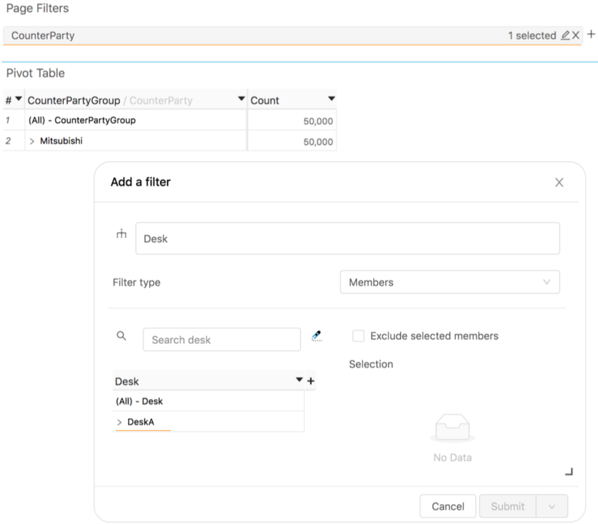Close the Add a filter dialog
Image resolution: width=598 pixels, height=524 pixels.
click(x=559, y=182)
